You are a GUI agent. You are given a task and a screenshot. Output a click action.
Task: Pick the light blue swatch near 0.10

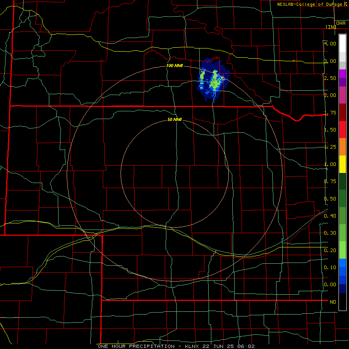point(342,263)
